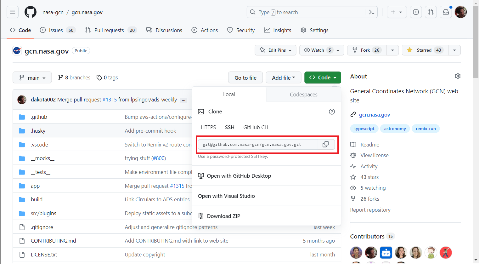Click dakota002 commit author avatar

tap(22, 100)
